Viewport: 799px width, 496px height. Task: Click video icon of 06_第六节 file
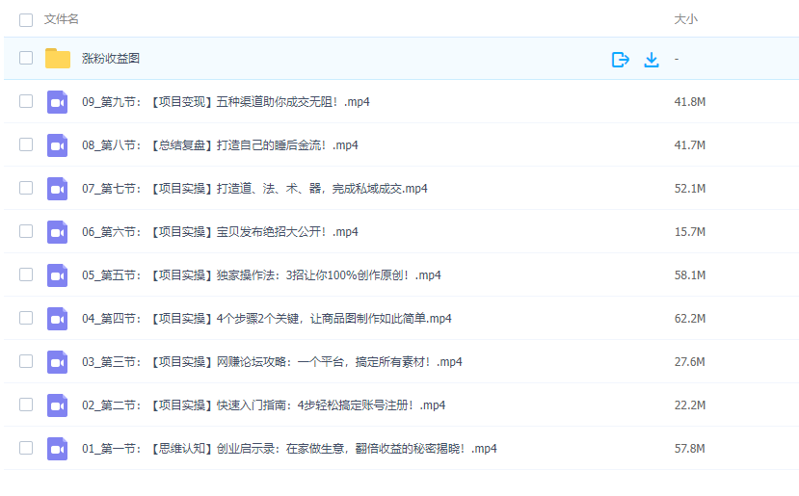(58, 232)
